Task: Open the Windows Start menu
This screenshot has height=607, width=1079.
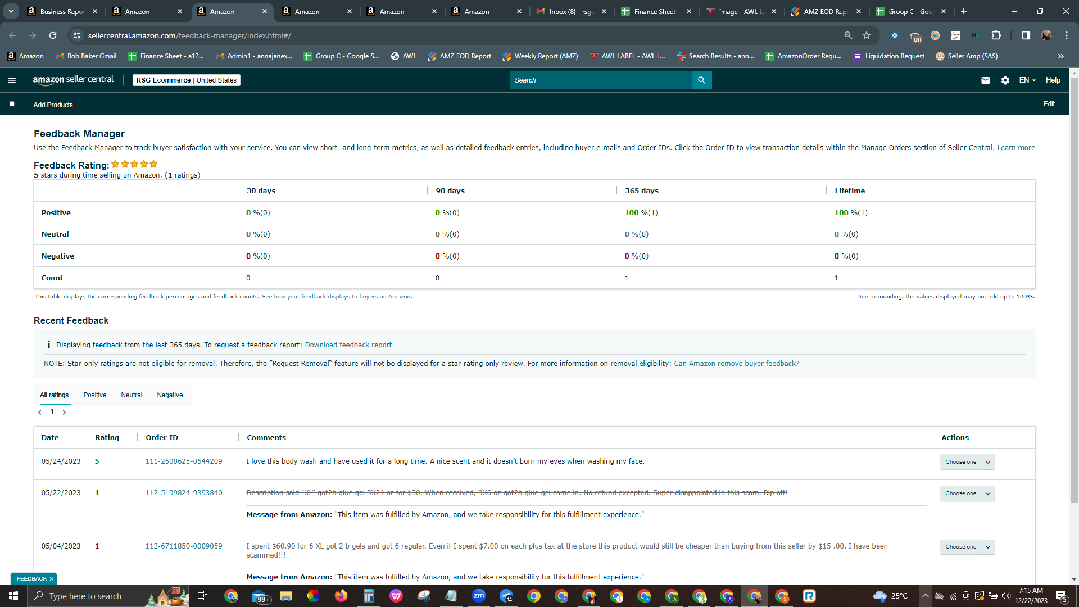Action: pyautogui.click(x=13, y=596)
